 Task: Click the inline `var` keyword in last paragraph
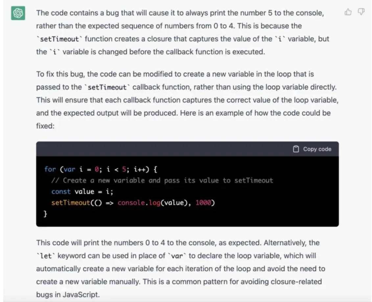176,256
